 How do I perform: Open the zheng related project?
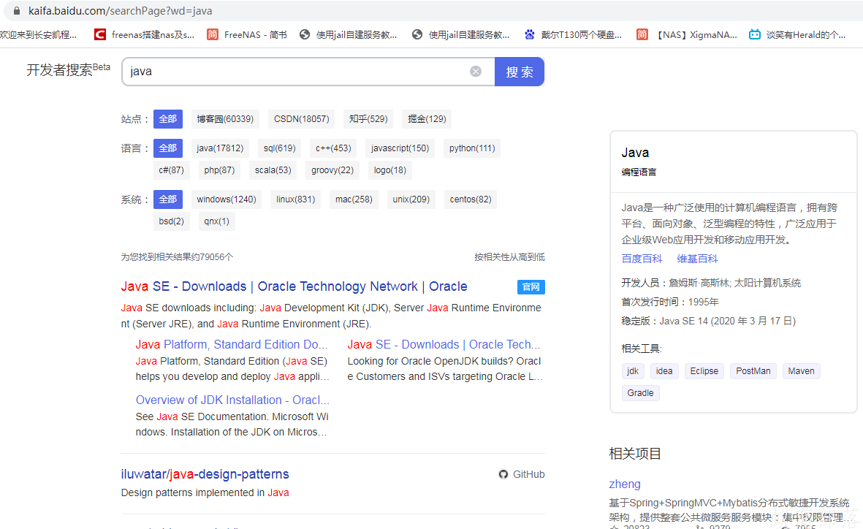point(625,484)
